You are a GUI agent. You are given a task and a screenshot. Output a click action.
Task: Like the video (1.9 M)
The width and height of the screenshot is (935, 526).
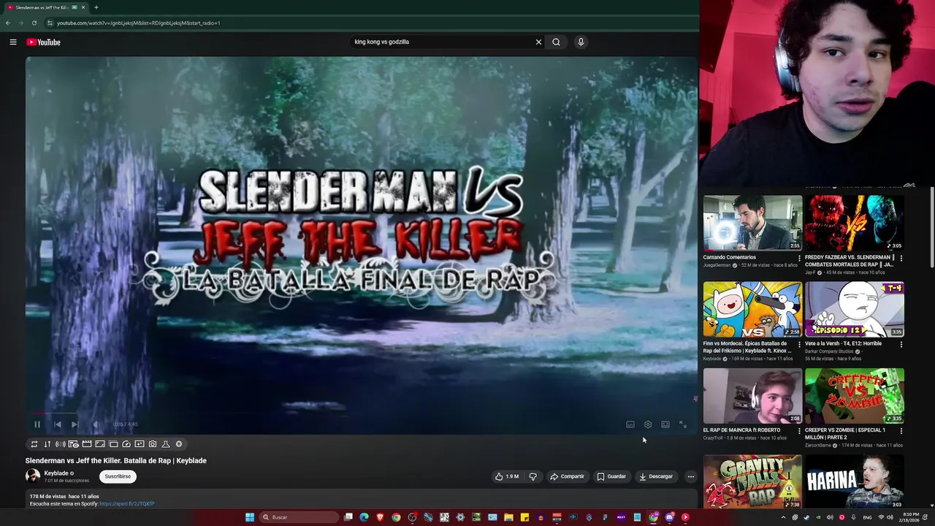(507, 476)
